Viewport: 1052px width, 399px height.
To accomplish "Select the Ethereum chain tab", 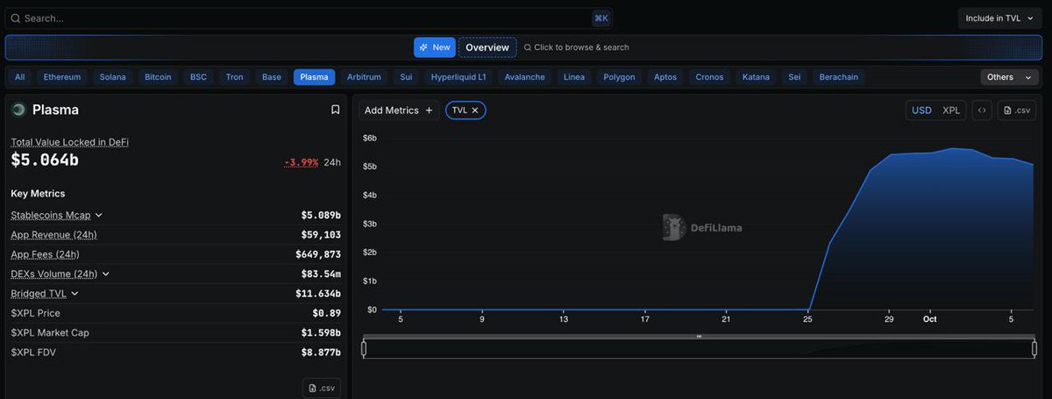I will tap(62, 77).
